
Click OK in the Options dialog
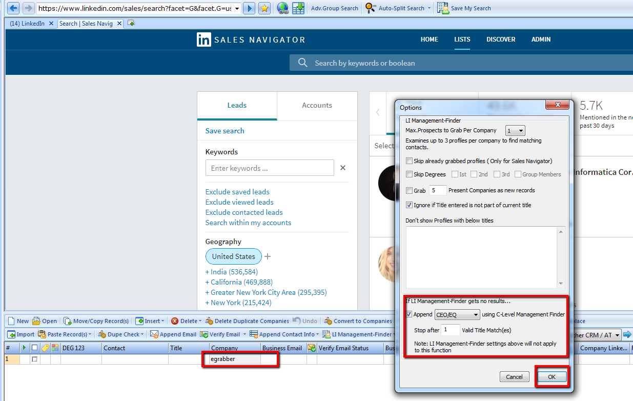552,377
